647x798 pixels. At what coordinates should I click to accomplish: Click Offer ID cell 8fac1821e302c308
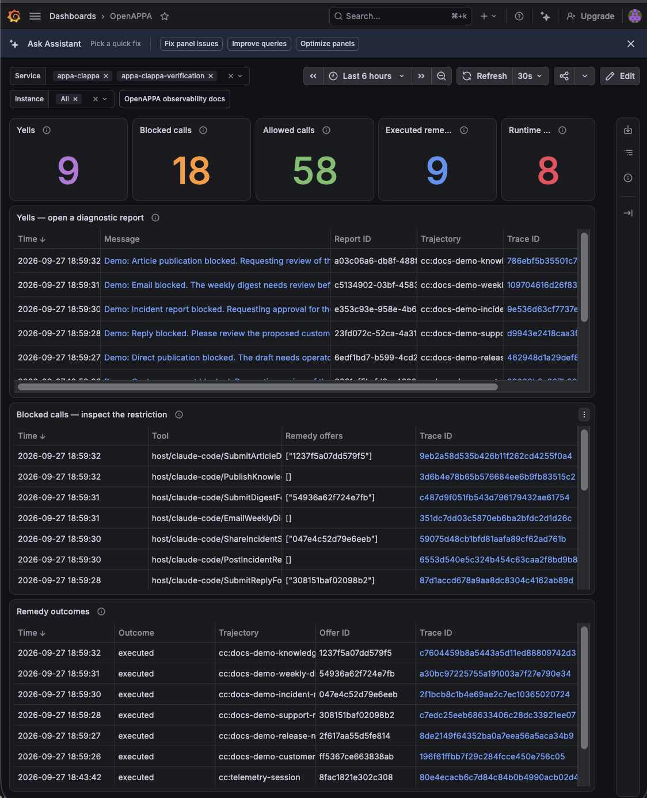pyautogui.click(x=356, y=777)
